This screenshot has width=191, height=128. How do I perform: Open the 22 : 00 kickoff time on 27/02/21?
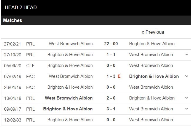click(111, 44)
